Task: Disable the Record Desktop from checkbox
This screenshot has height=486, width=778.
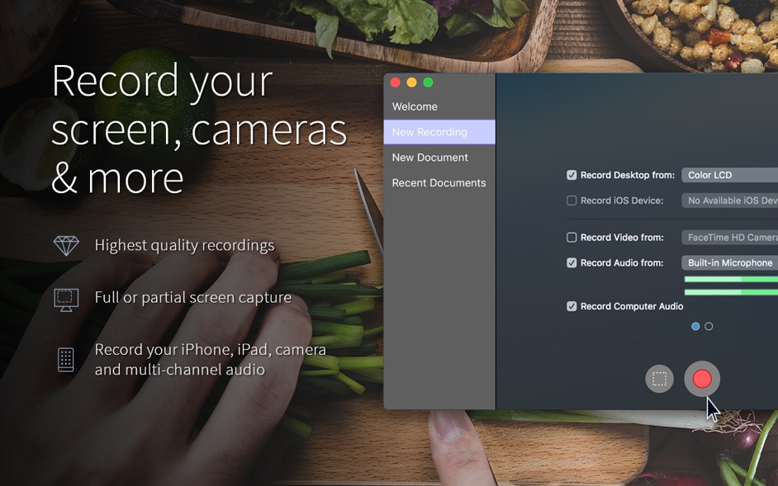Action: point(572,175)
